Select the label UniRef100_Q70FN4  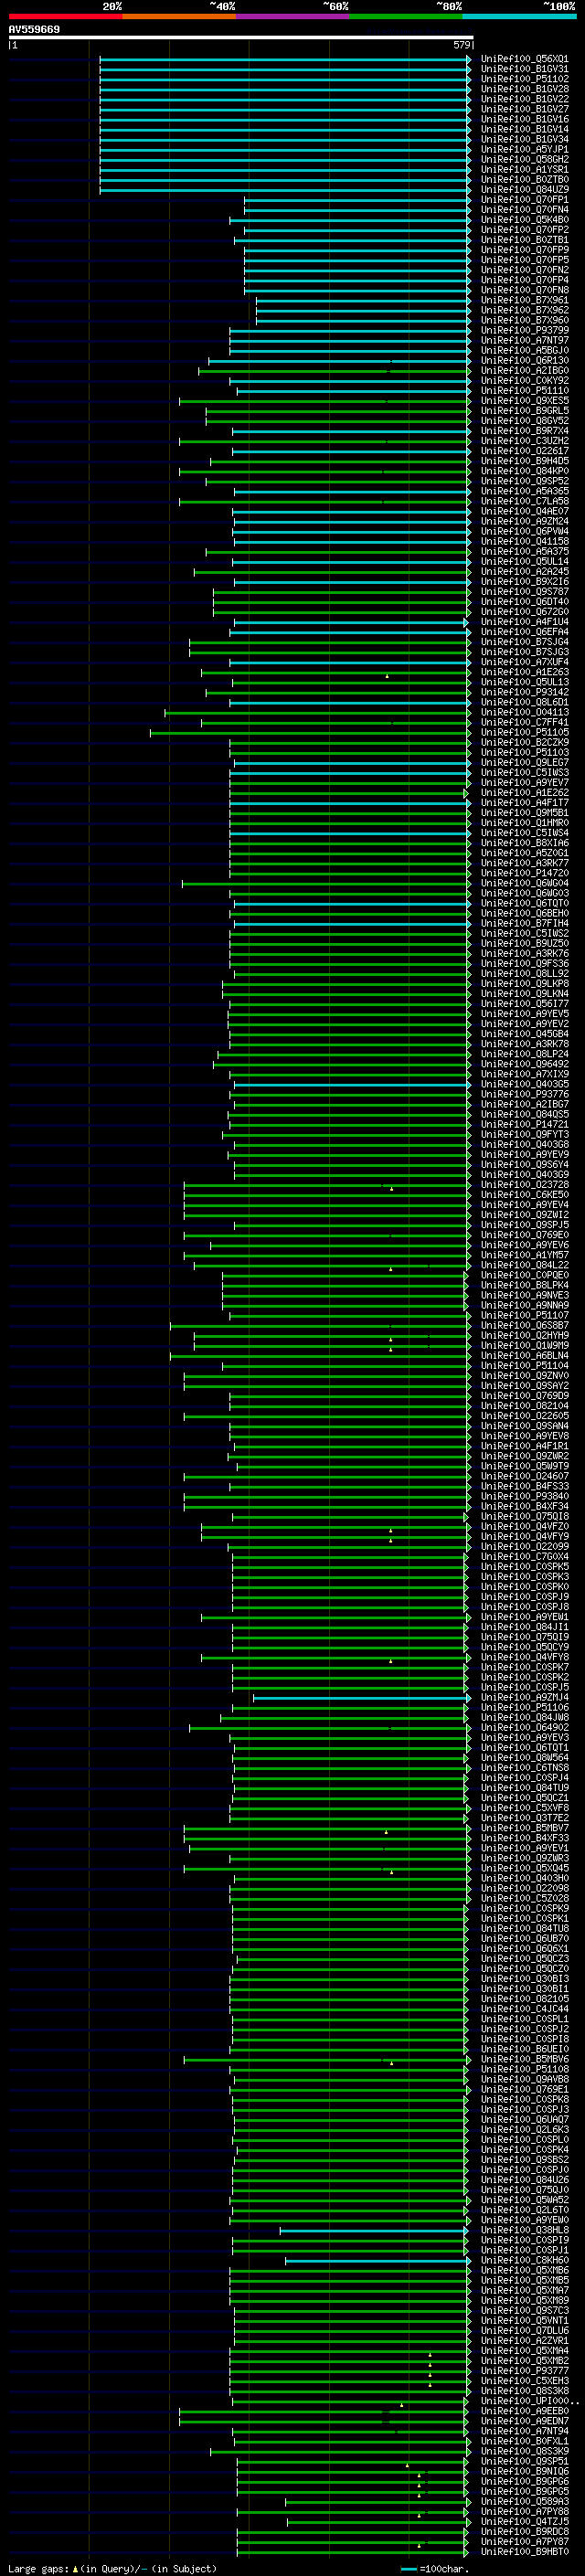pos(525,210)
